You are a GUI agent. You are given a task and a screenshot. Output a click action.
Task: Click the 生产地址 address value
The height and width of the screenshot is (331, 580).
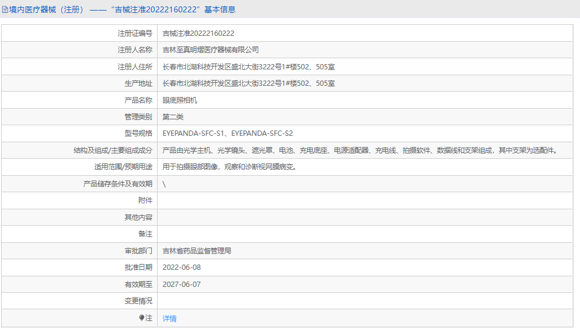(249, 83)
